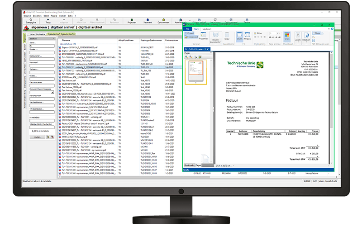
Task: Click the Zoeken search button
Action: tap(37, 137)
